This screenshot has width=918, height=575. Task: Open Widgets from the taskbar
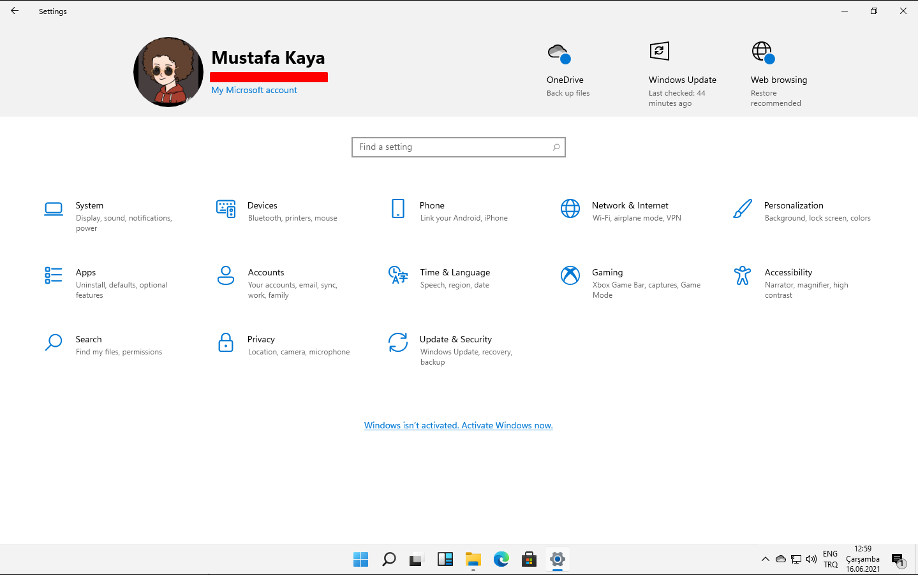pyautogui.click(x=445, y=560)
